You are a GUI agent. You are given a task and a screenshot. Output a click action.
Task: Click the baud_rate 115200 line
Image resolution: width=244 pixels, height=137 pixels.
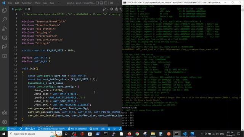48,90
